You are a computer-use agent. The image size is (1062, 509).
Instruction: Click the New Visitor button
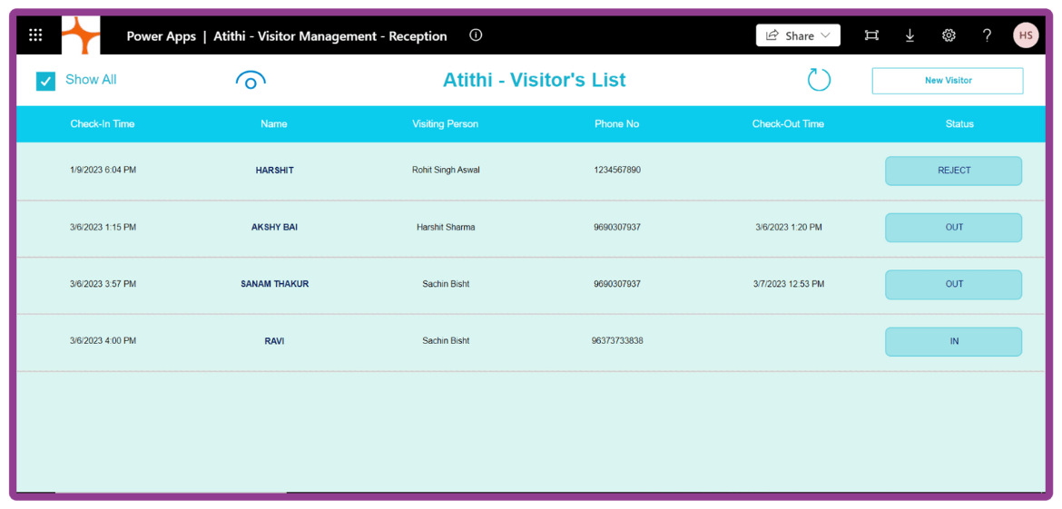[x=947, y=81]
